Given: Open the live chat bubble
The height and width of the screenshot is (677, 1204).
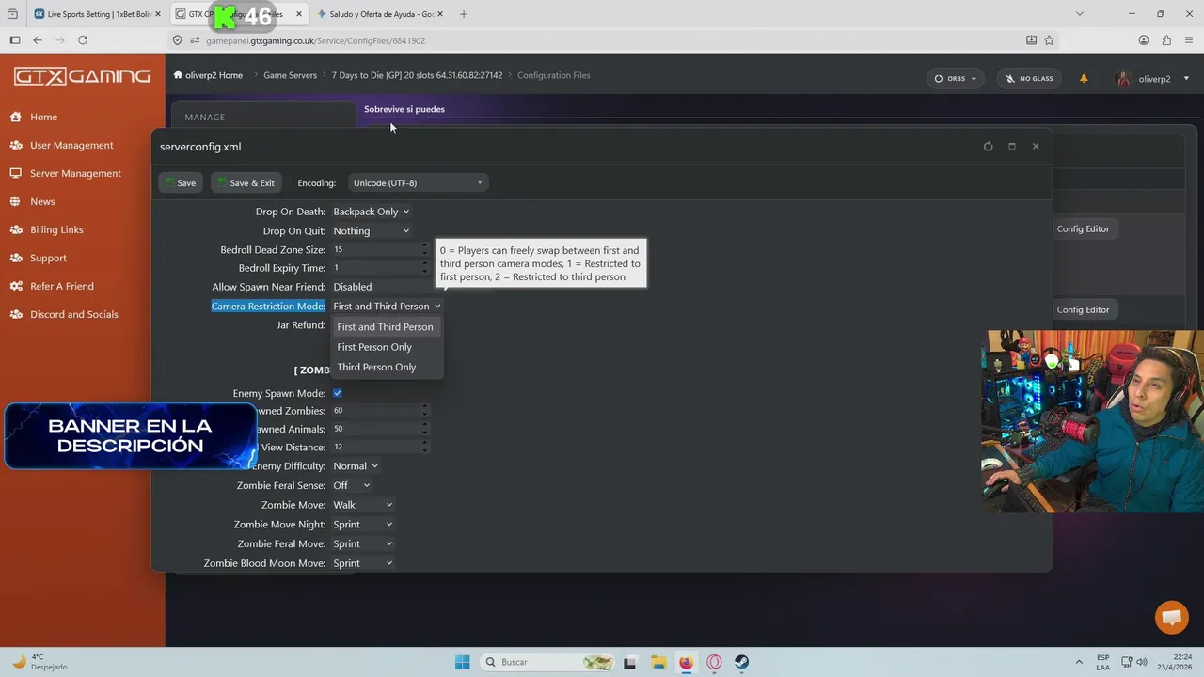Looking at the screenshot, I should pos(1172,617).
